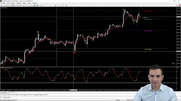Click the highlighted date on the time axis

tap(74, 90)
